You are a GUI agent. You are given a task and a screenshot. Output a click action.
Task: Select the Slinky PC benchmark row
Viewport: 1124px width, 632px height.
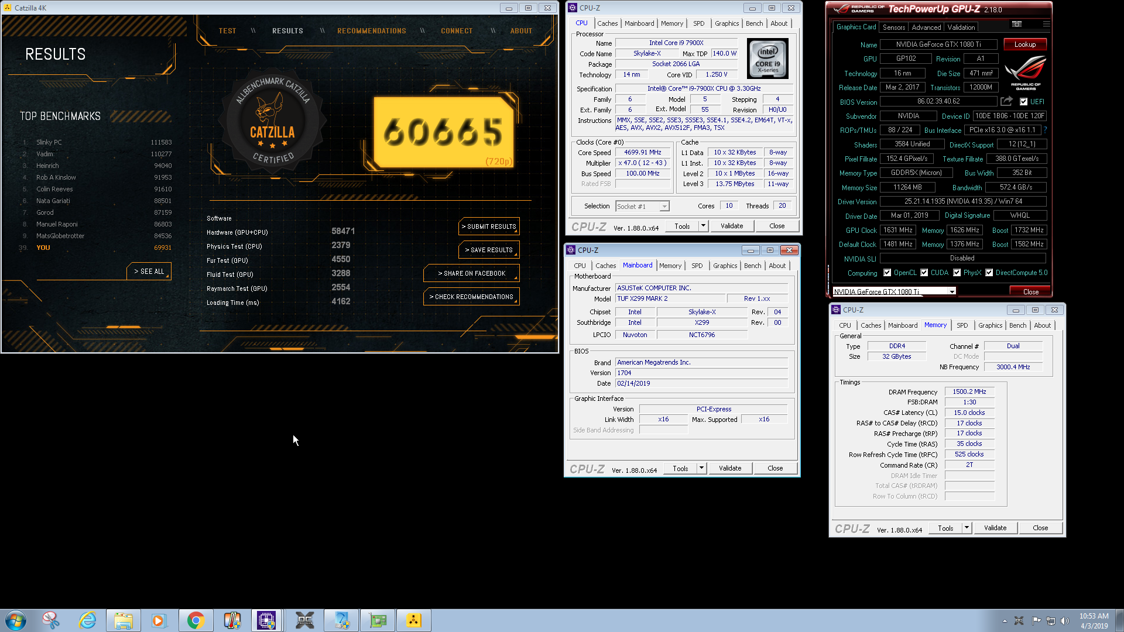(97, 142)
